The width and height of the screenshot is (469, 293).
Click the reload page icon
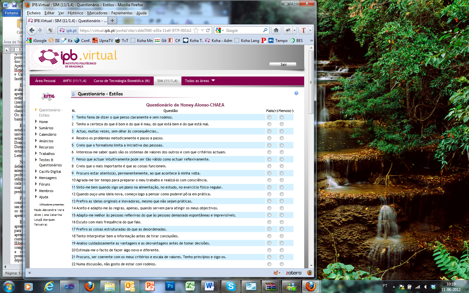point(208,30)
